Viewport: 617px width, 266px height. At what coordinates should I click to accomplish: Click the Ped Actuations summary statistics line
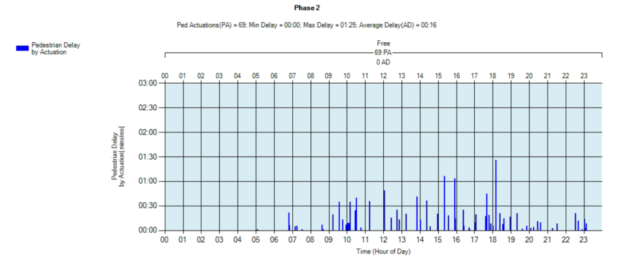(x=307, y=25)
